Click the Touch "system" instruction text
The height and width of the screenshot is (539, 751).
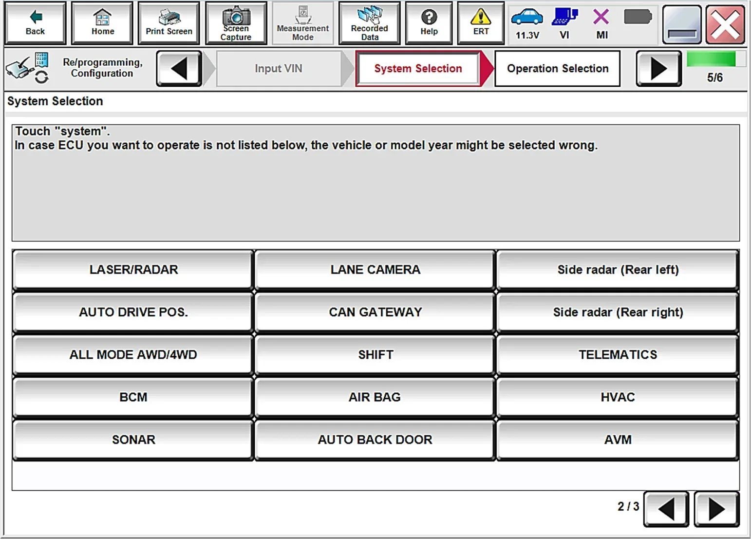pyautogui.click(x=62, y=131)
